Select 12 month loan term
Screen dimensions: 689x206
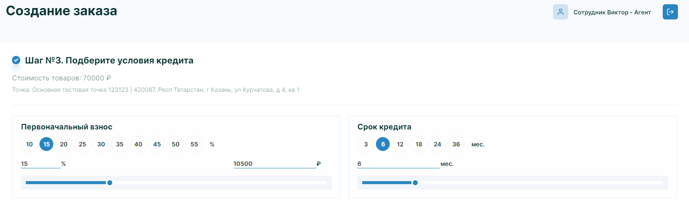click(x=400, y=144)
